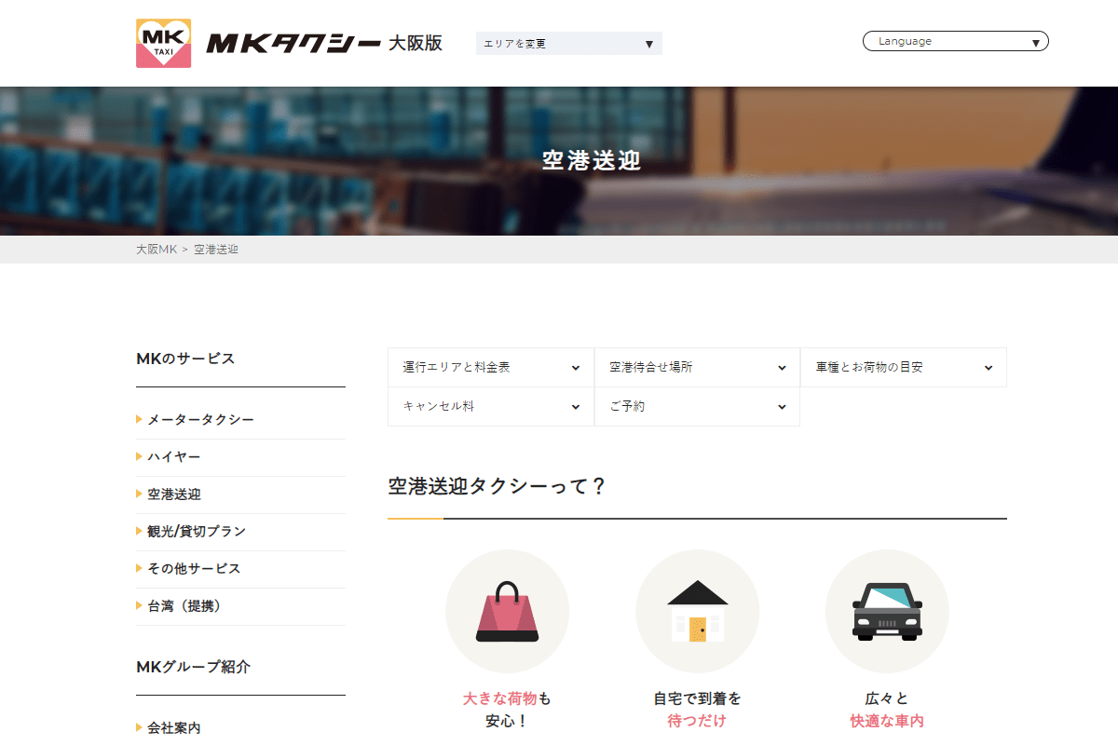Open 会社案内 under MKグループ紹介
This screenshot has width=1118, height=745.
173,728
